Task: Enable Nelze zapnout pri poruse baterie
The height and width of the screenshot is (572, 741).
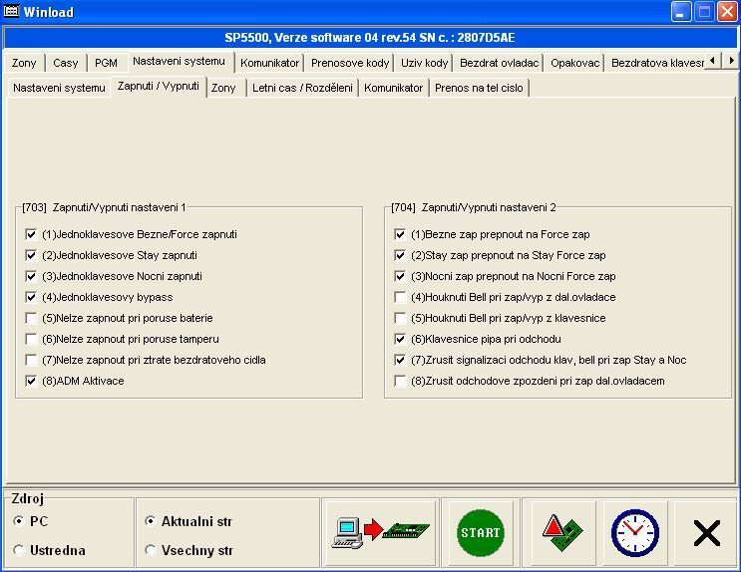Action: (x=32, y=318)
